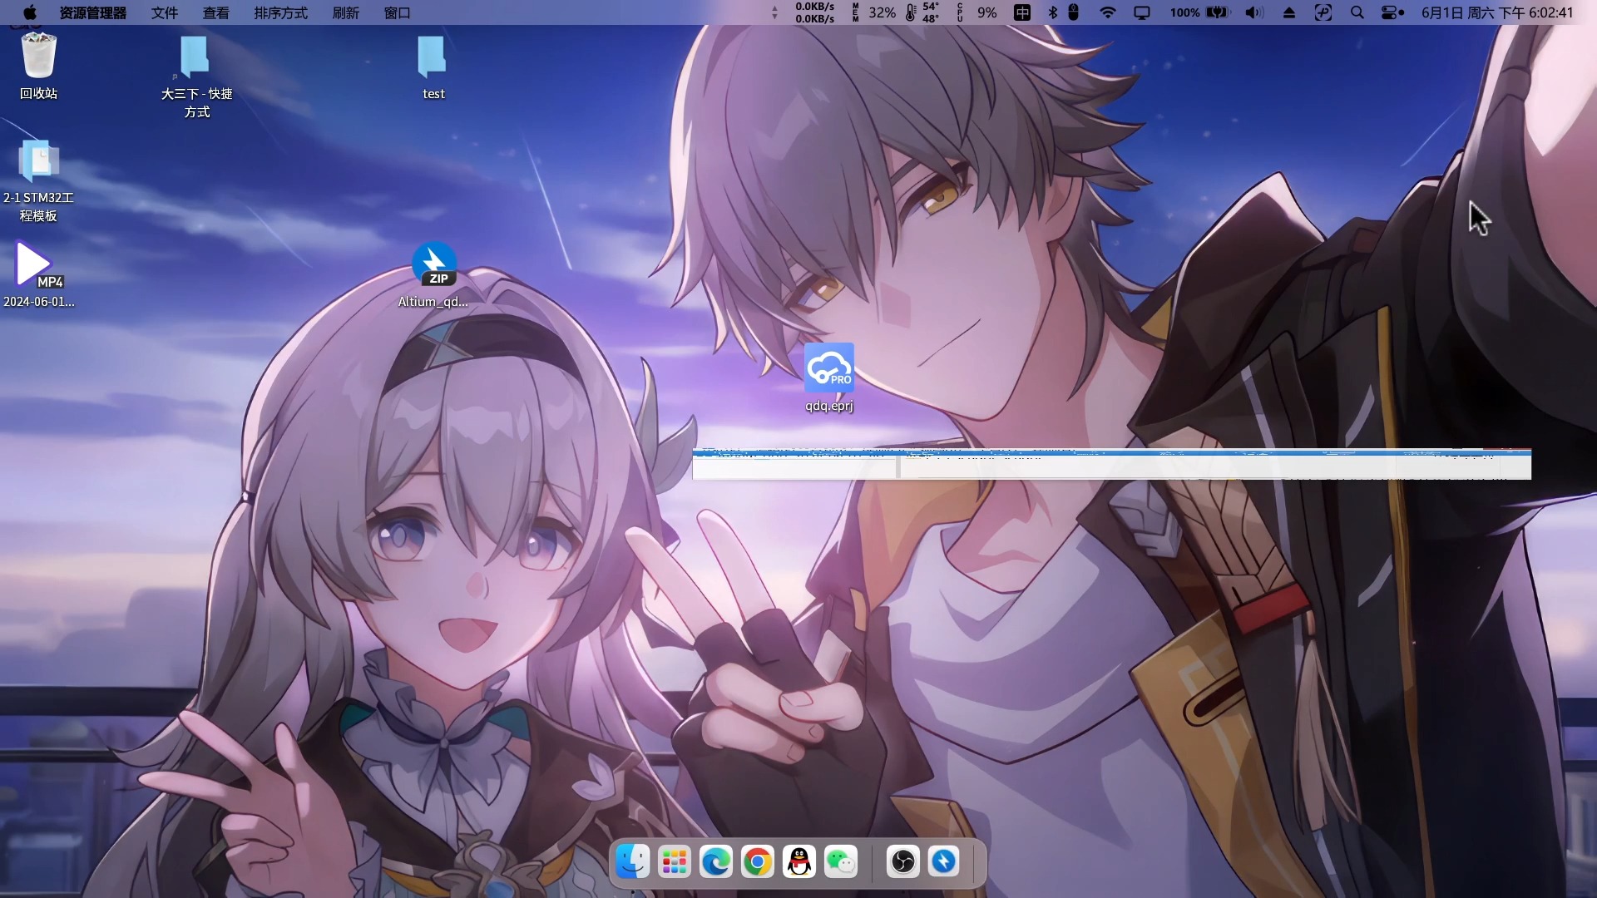Open the Apple logo menu
This screenshot has height=898, width=1597.
(x=30, y=12)
